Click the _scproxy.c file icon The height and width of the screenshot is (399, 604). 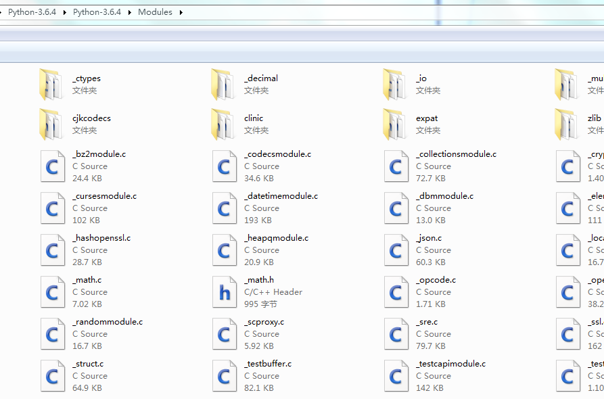coord(225,334)
